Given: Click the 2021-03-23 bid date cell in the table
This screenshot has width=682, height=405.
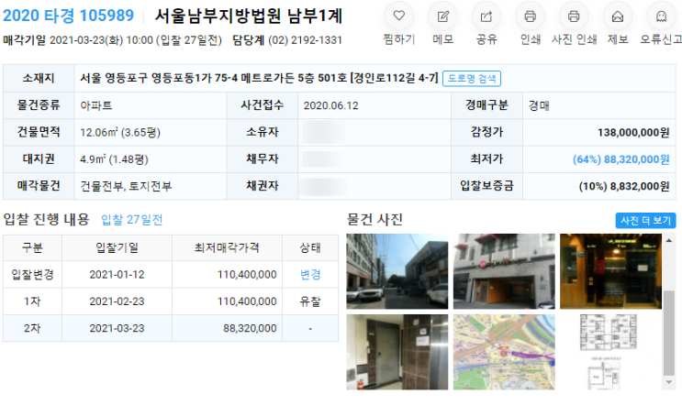Looking at the screenshot, I should pyautogui.click(x=117, y=328).
